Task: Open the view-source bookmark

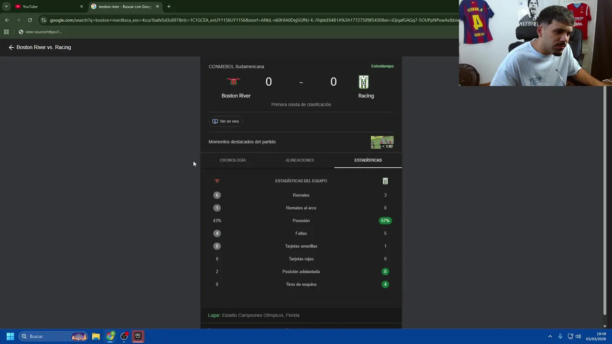Action: click(x=40, y=32)
